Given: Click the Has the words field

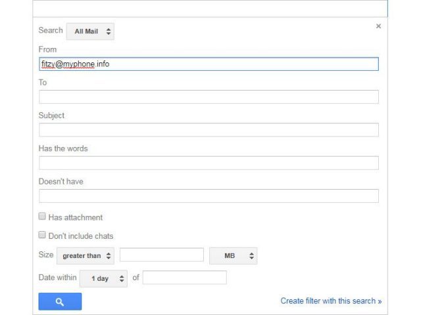Looking at the screenshot, I should point(209,163).
